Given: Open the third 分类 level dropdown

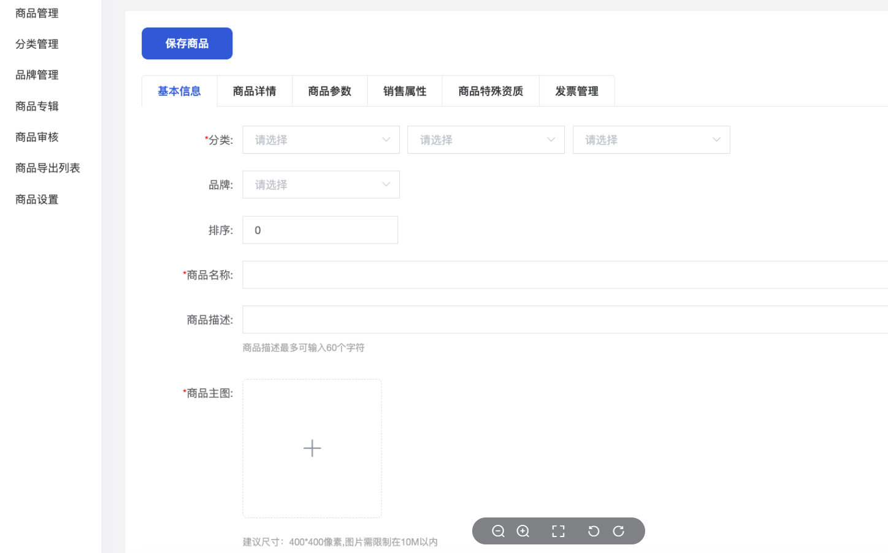Looking at the screenshot, I should pyautogui.click(x=651, y=140).
